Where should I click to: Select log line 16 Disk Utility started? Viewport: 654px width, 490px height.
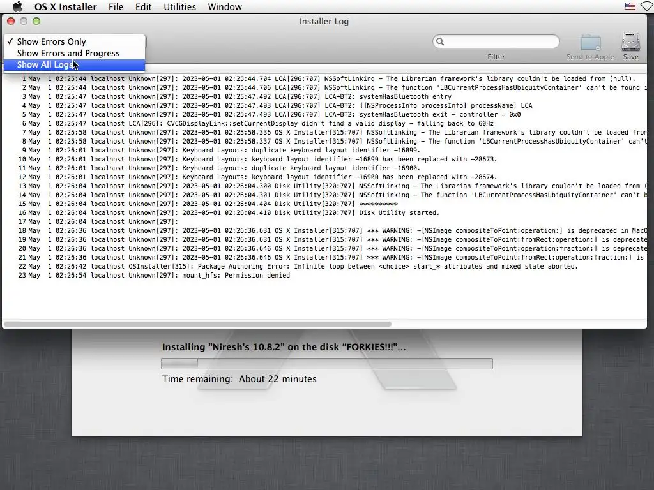tap(229, 213)
